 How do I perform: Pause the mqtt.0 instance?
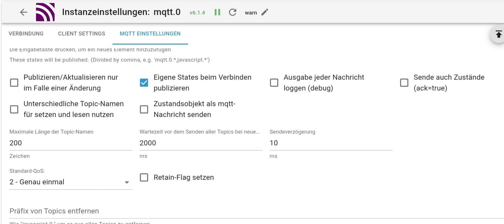pyautogui.click(x=218, y=12)
